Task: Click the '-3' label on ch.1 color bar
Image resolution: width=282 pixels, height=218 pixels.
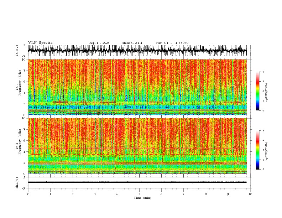Action: click(262, 72)
